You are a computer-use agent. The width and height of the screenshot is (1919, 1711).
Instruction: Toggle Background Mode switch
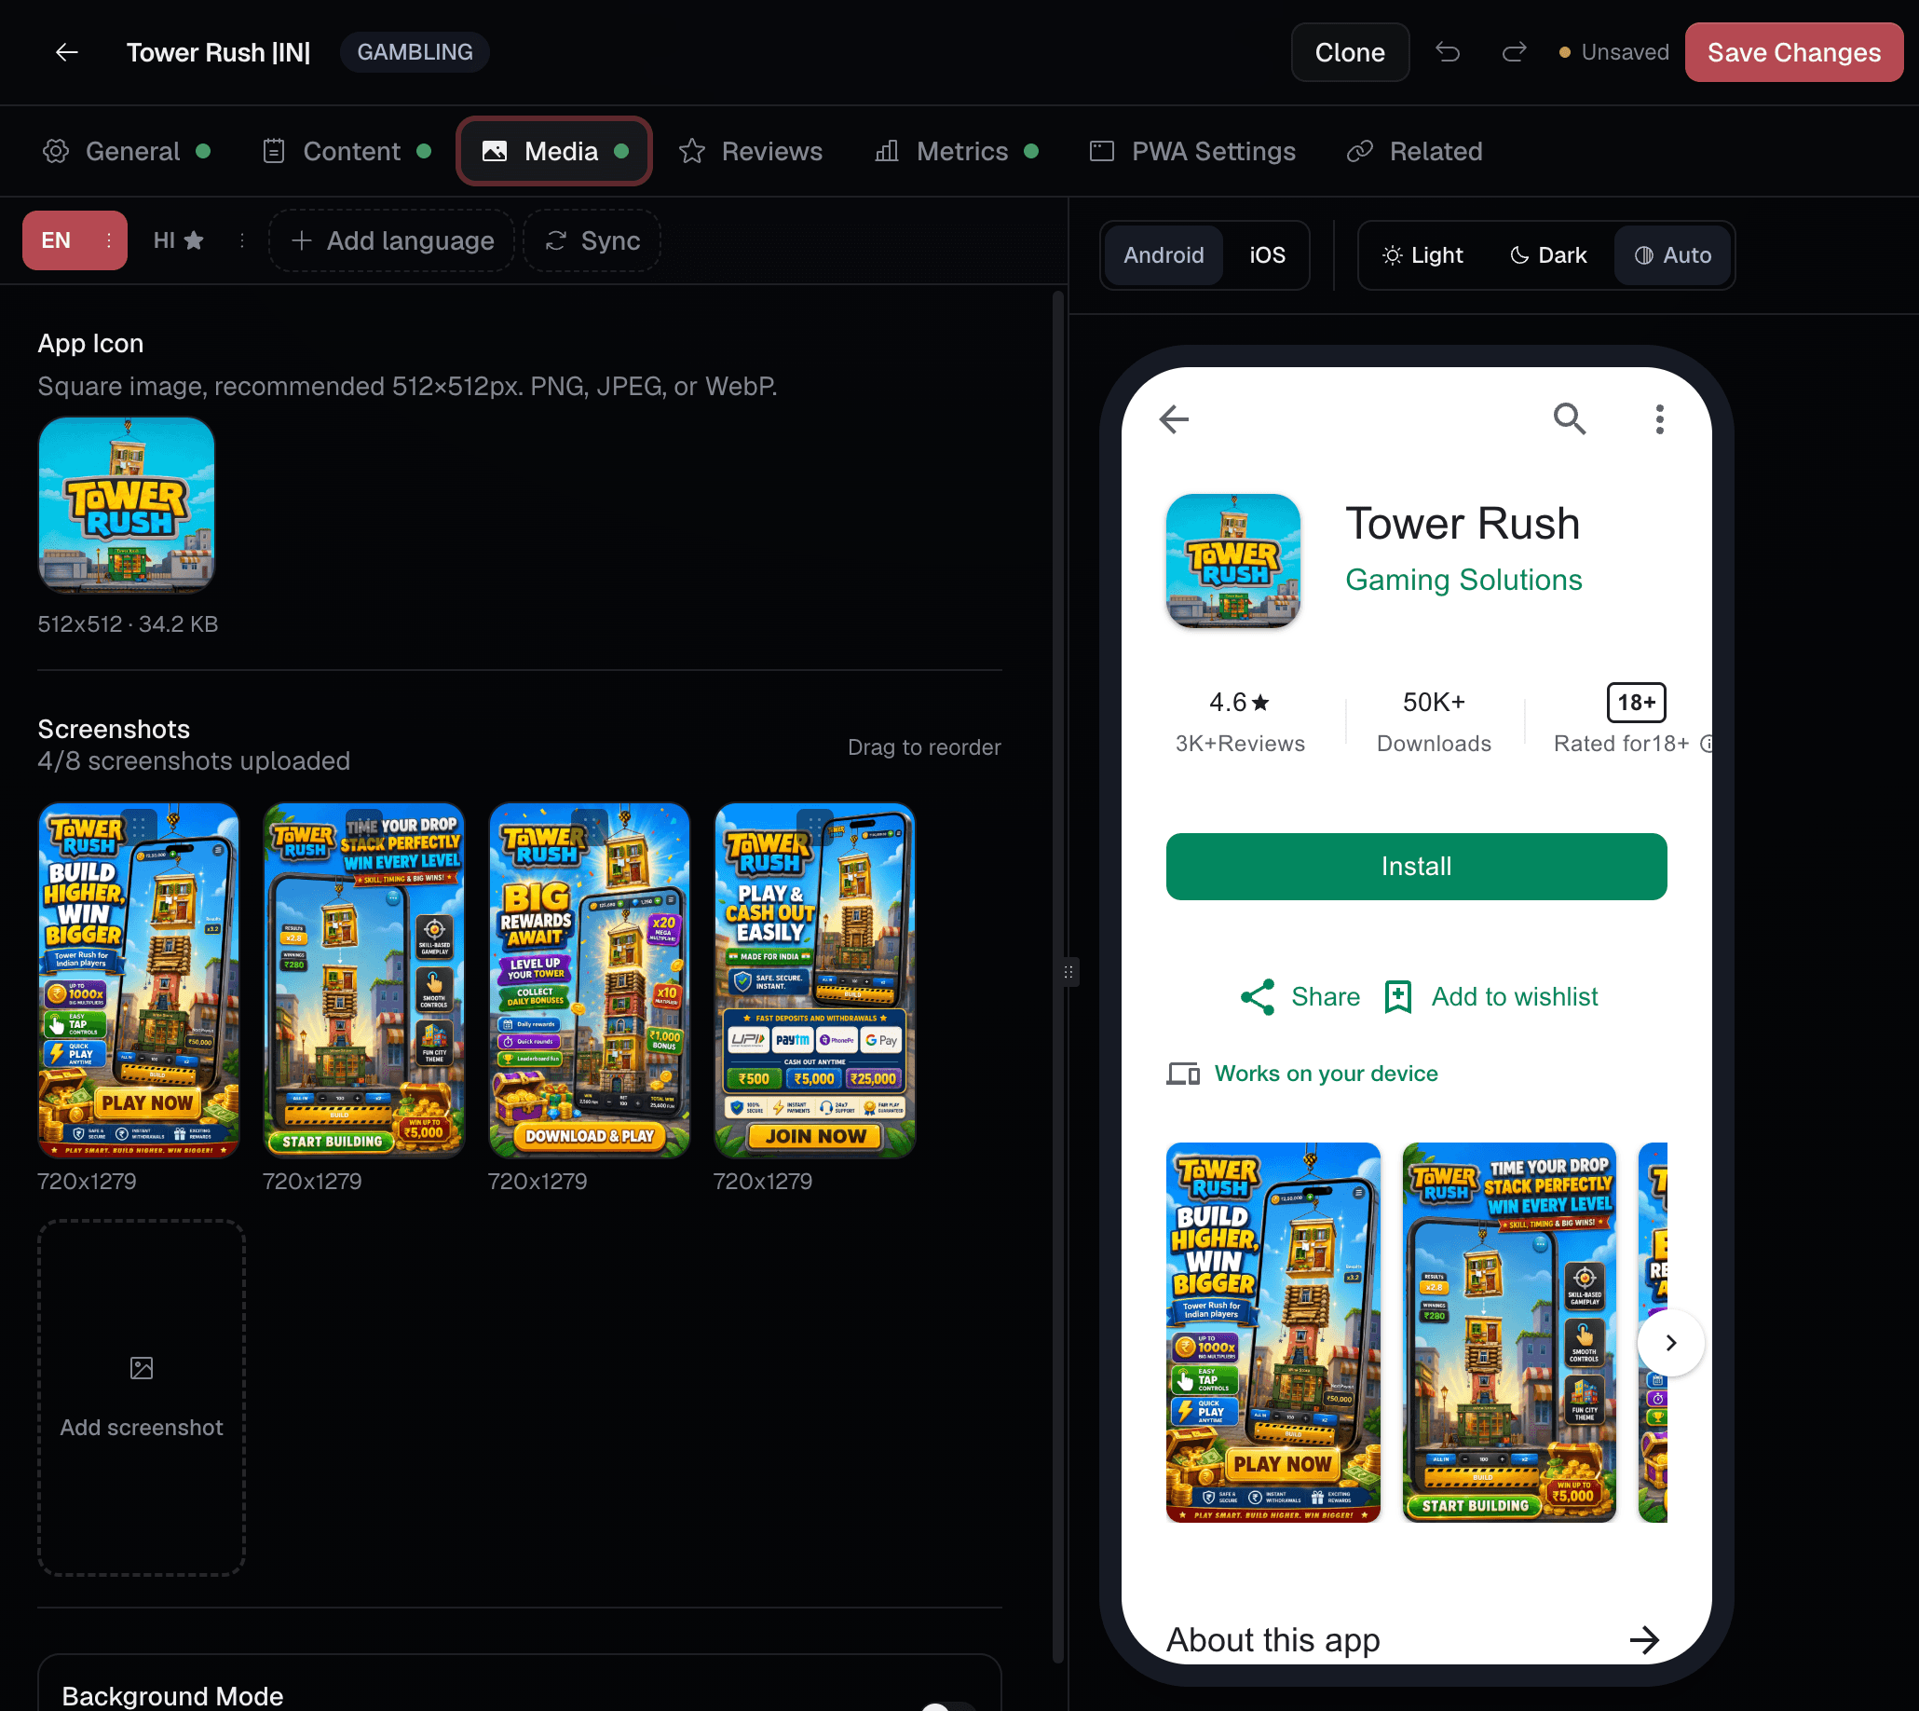pos(947,1705)
